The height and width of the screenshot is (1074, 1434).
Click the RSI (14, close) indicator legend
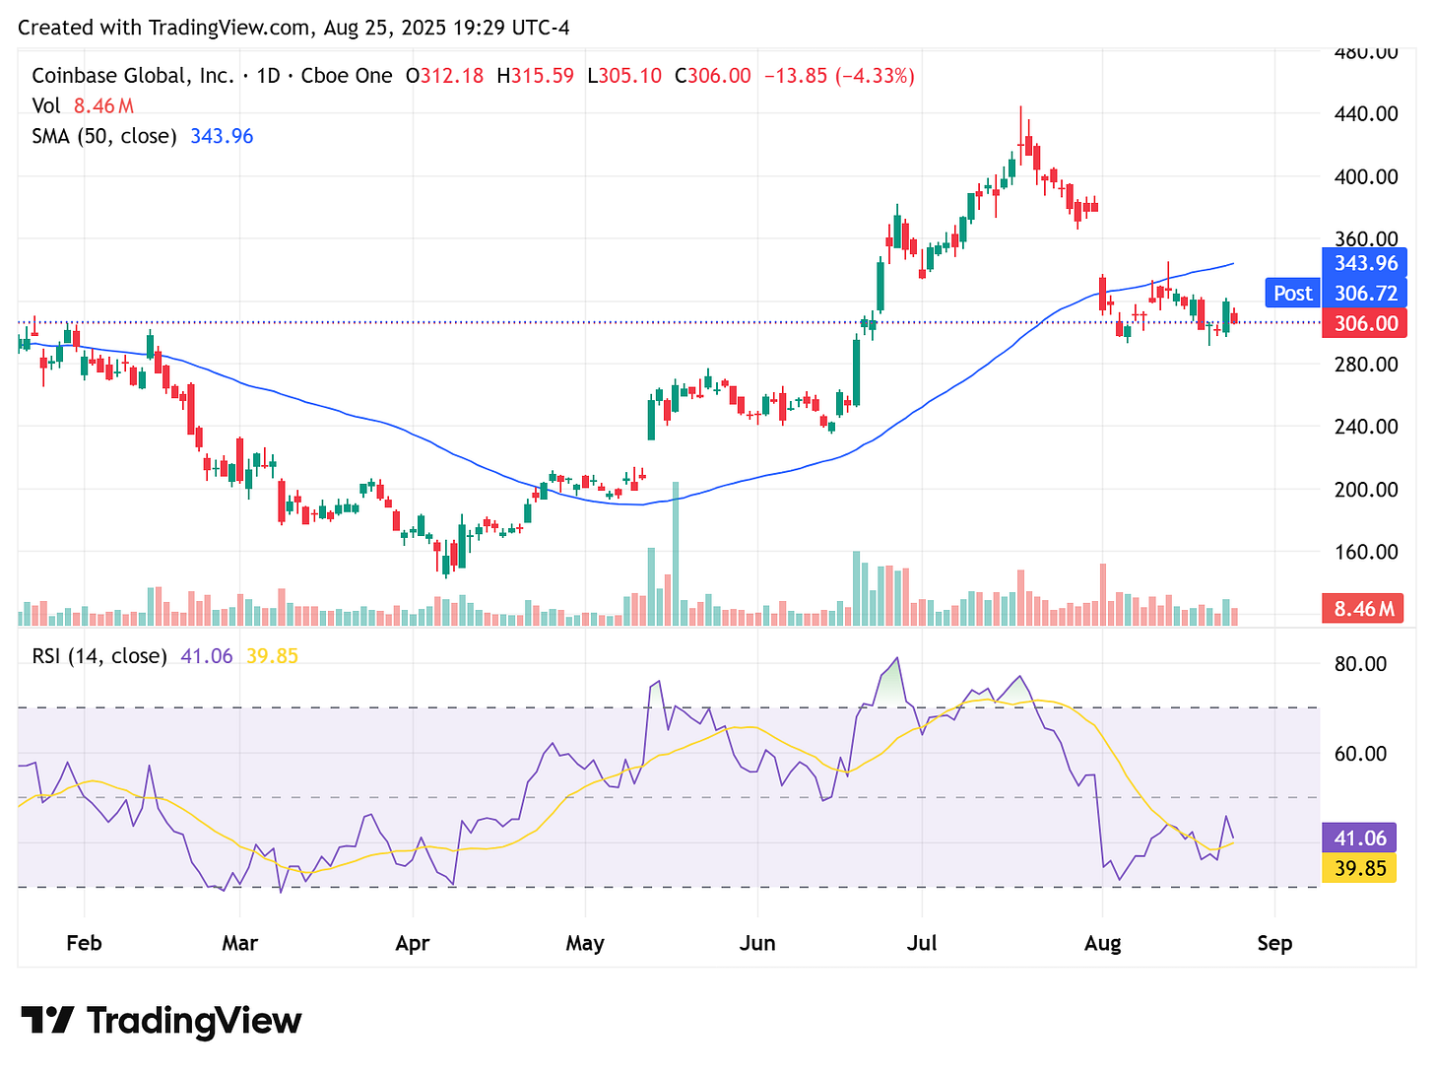click(98, 655)
